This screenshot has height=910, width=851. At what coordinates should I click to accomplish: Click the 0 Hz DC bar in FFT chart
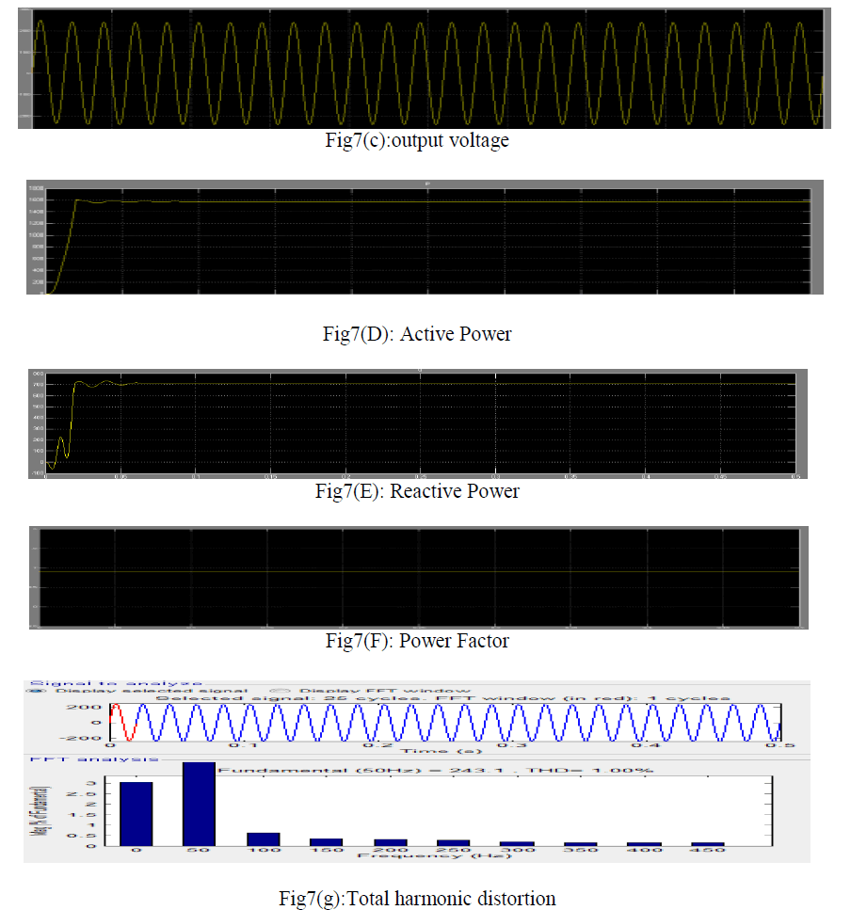click(x=136, y=814)
